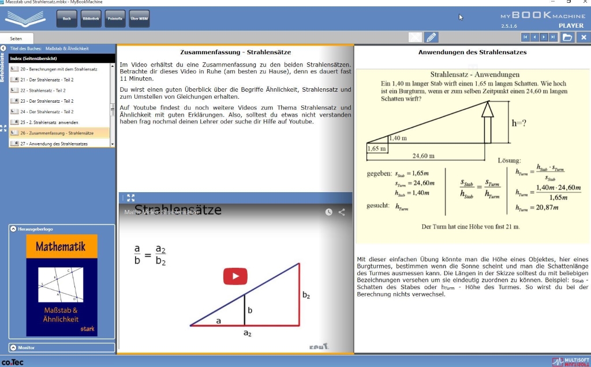Screen dimensions: 591x367
Task: Expand the Monitor panel
Action: point(14,347)
